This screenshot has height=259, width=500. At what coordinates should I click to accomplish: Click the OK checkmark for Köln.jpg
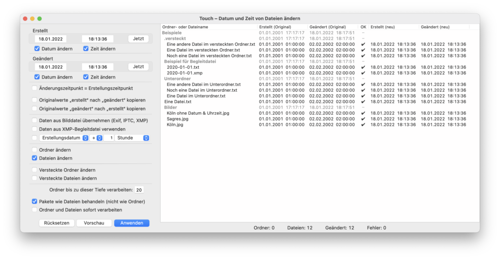click(x=363, y=124)
